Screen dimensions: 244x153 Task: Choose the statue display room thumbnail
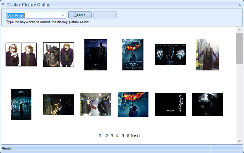96,104
